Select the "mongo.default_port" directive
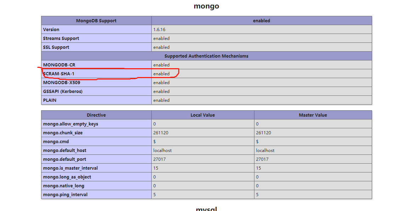 64,159
